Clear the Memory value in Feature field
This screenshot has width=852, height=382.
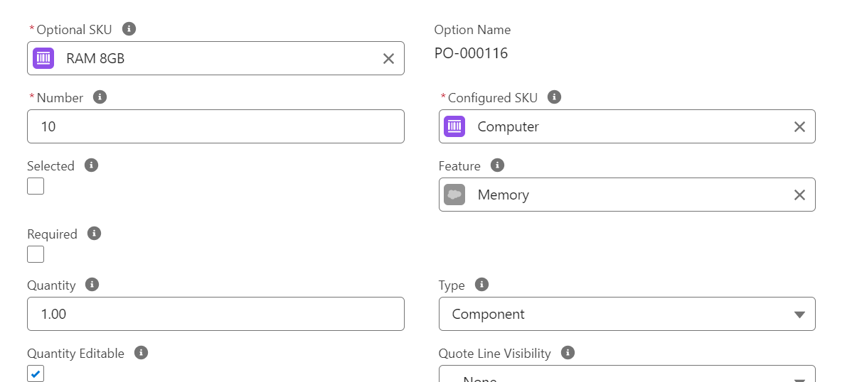(x=799, y=195)
